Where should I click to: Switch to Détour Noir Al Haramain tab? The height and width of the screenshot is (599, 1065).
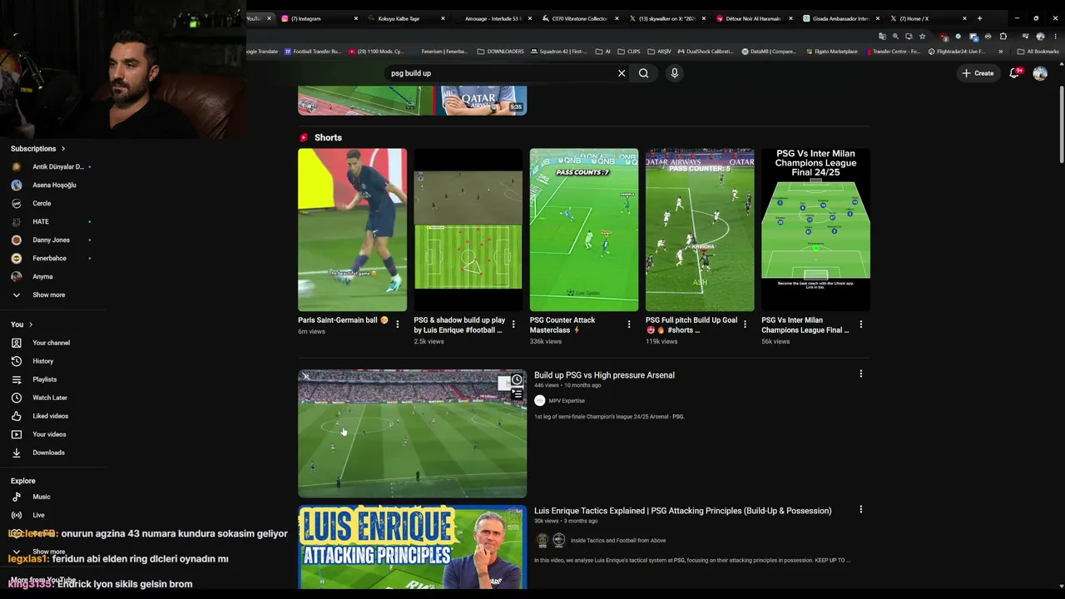click(x=755, y=18)
